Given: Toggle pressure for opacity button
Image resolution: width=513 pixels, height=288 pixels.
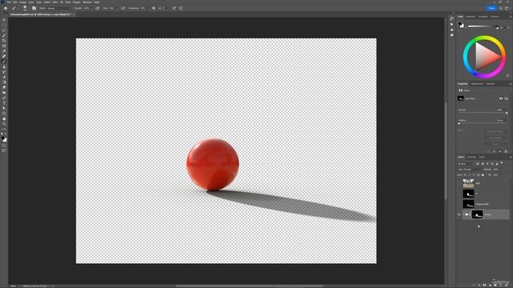Looking at the screenshot, I should tap(98, 8).
